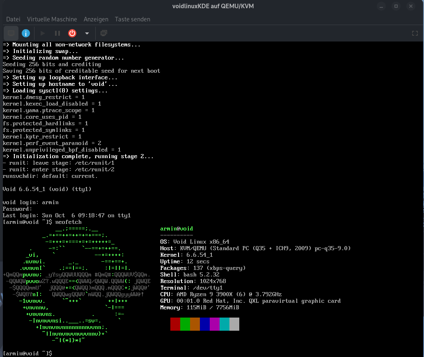Screen dimensions: 424x357
Task: Show the graphical console view
Action: [11, 33]
